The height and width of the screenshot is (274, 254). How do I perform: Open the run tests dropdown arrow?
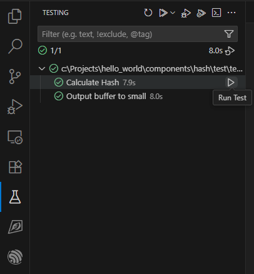pos(173,13)
